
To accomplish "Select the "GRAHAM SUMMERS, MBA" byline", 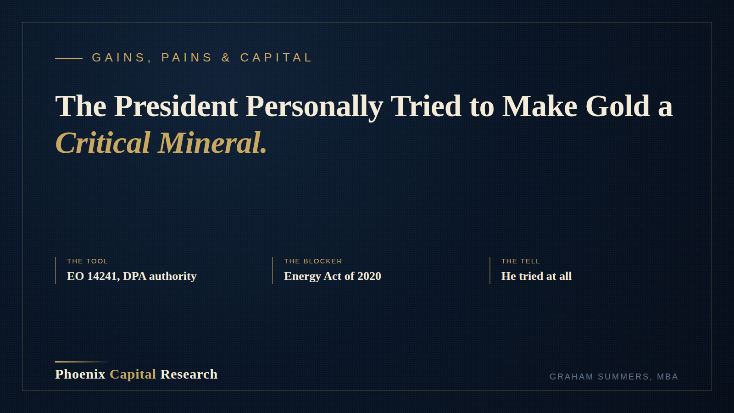I will coord(614,377).
